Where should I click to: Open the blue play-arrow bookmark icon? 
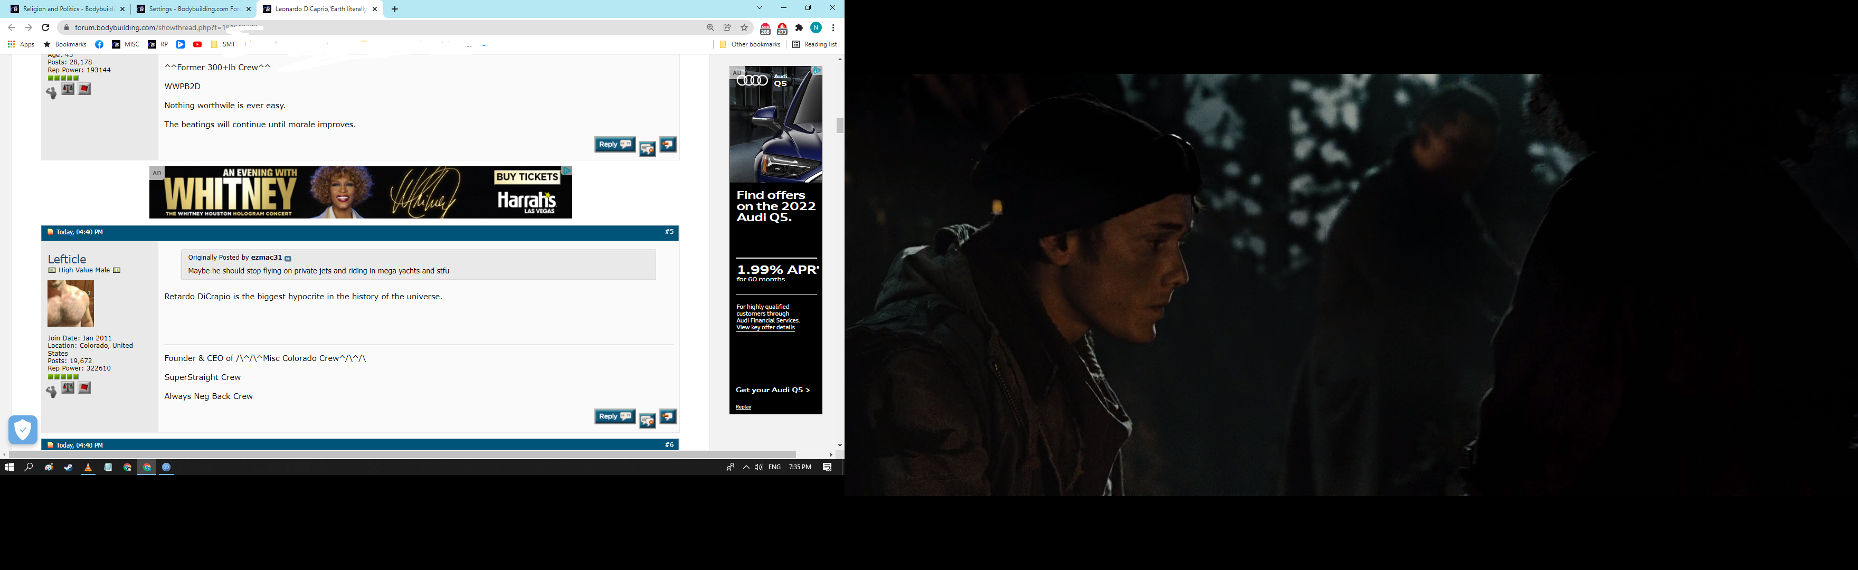(181, 45)
